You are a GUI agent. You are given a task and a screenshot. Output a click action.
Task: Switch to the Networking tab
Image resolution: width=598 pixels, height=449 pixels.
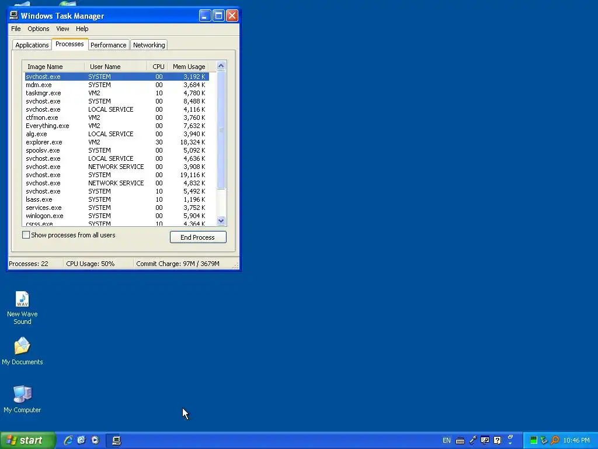[149, 45]
